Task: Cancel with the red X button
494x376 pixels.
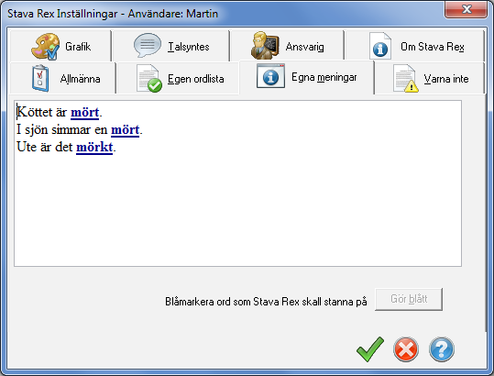Action: pos(406,349)
